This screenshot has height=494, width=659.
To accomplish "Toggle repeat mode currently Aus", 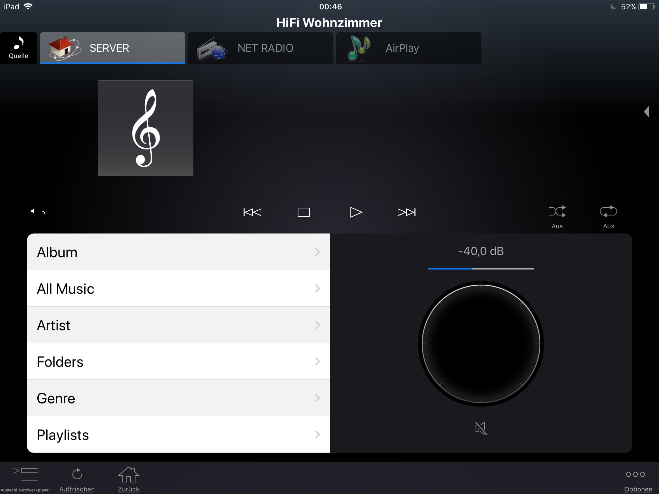I will 608,212.
